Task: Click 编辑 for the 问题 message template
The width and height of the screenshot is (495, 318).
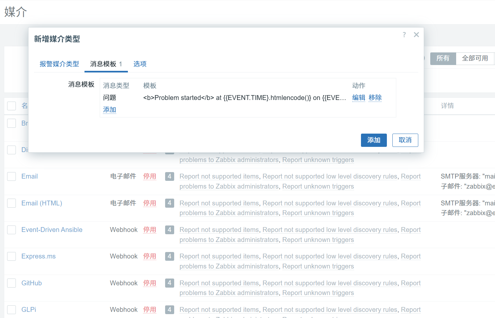Action: pos(359,98)
